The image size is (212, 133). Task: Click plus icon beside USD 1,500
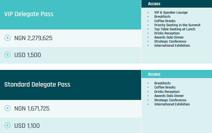point(8,55)
